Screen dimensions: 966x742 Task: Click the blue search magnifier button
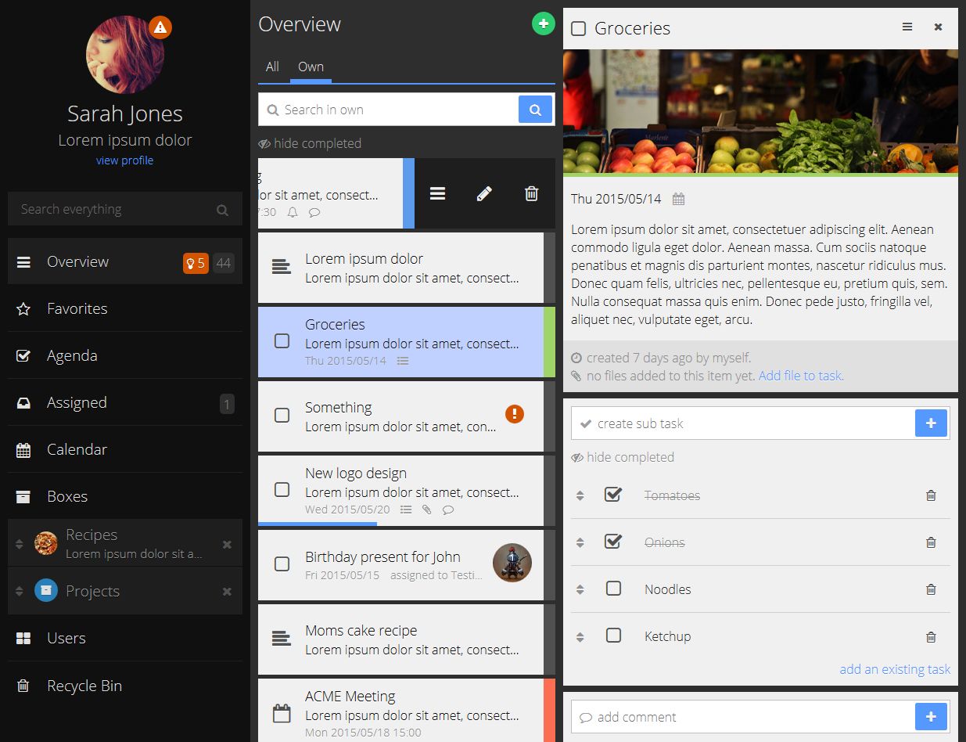(536, 109)
